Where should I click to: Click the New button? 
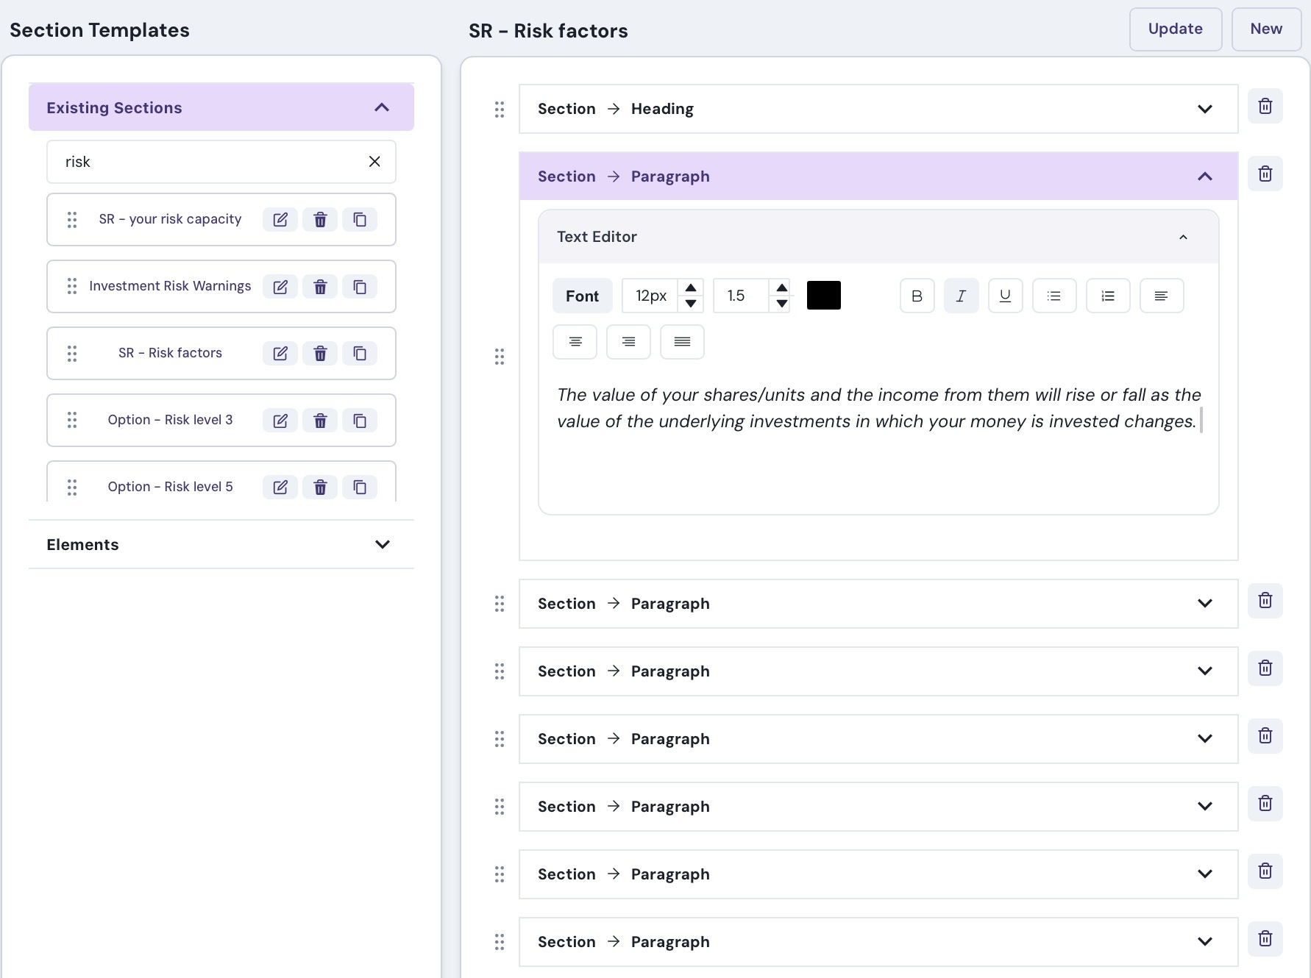(1265, 29)
